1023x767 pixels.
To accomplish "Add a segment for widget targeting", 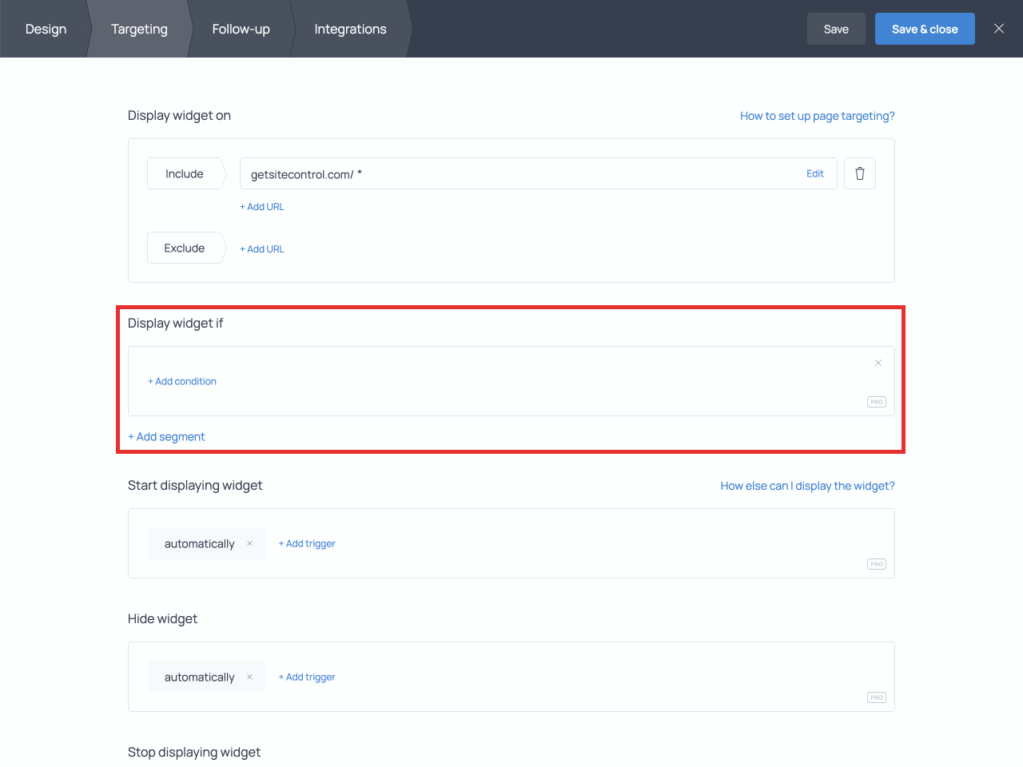I will [x=166, y=436].
